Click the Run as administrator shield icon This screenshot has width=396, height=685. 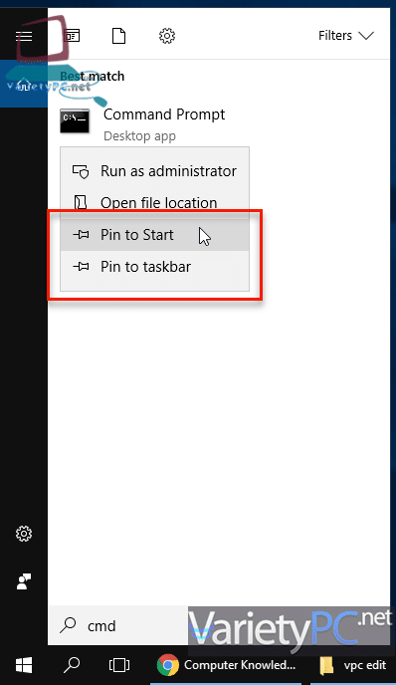point(81,171)
